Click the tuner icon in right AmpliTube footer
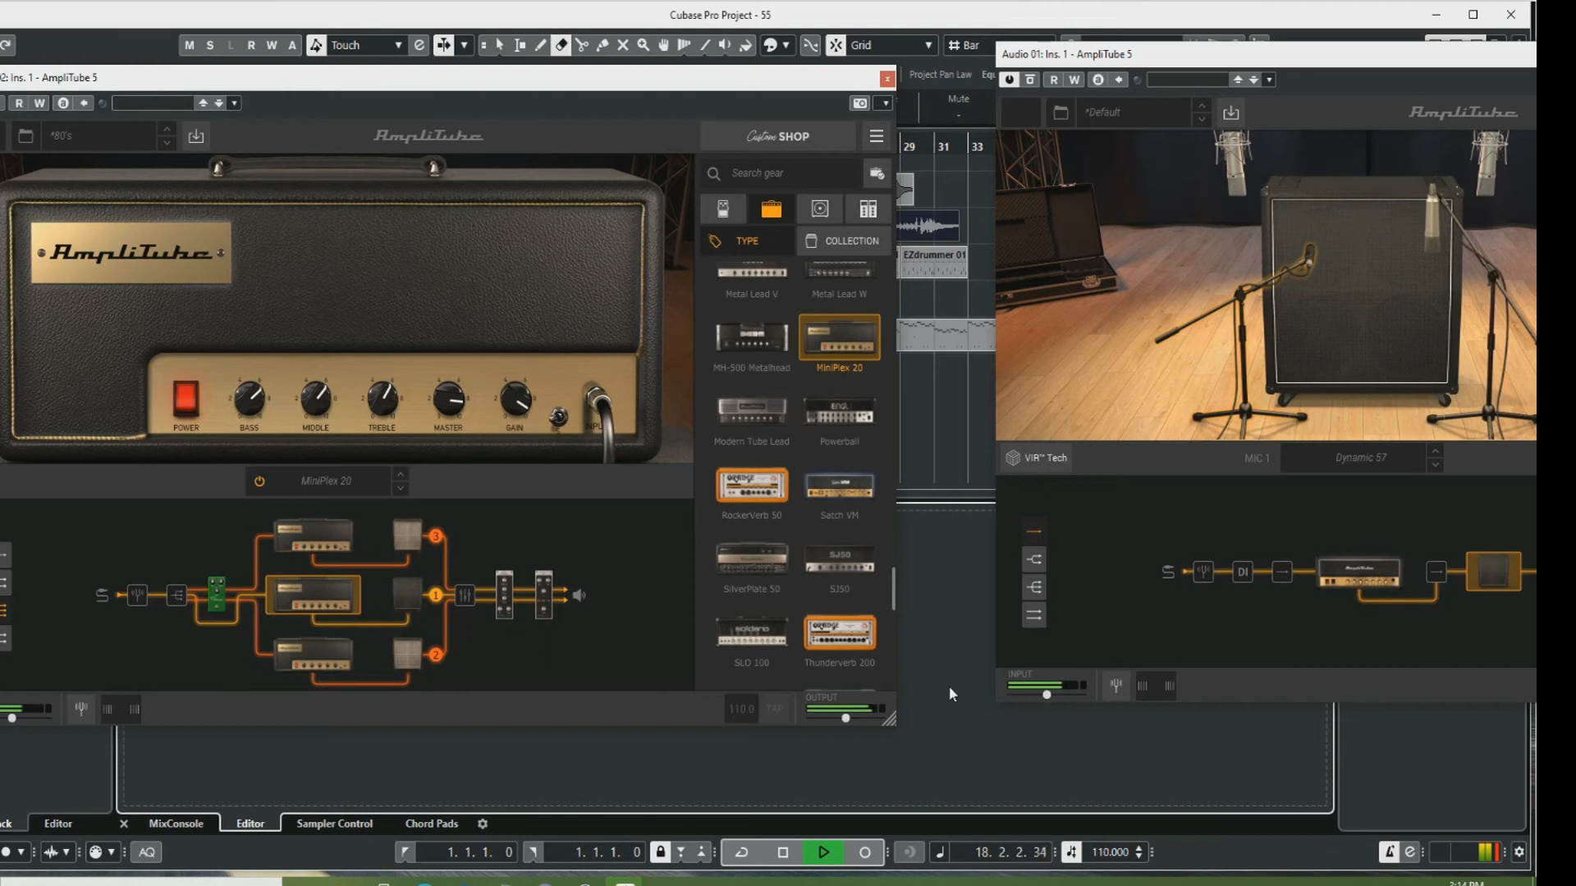The height and width of the screenshot is (886, 1576). point(1116,685)
